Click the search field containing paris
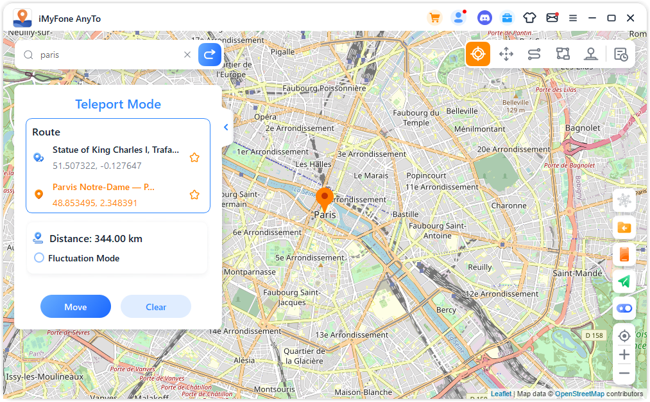Screen dimensions: 650x402 pos(109,55)
